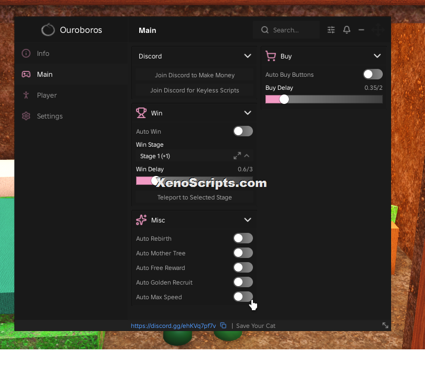Click the person icon beside Player
Viewport: 425px width, 365px height.
[x=26, y=95]
